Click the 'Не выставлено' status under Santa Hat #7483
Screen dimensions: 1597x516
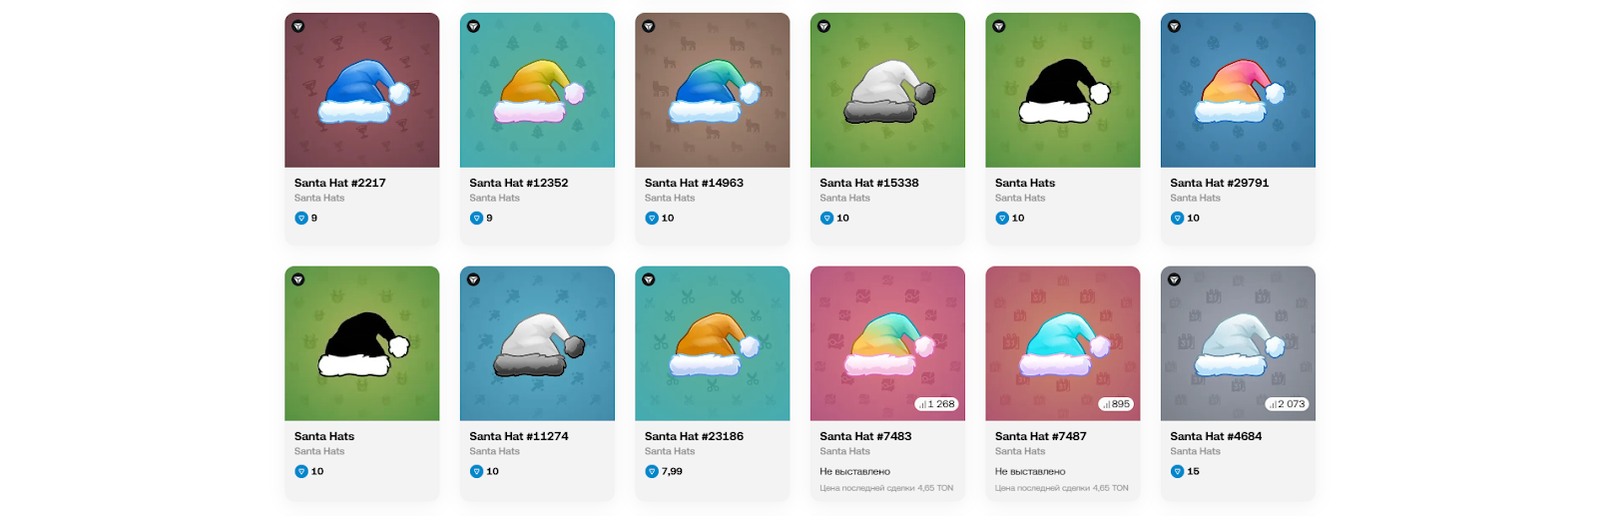(x=854, y=471)
